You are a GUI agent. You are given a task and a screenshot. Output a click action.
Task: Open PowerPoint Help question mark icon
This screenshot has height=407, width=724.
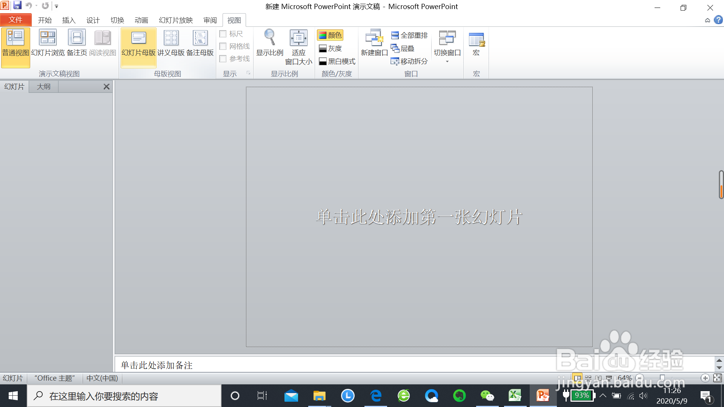point(718,20)
